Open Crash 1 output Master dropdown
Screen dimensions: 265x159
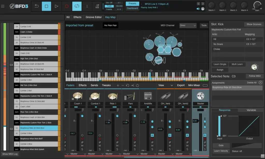click(78, 154)
